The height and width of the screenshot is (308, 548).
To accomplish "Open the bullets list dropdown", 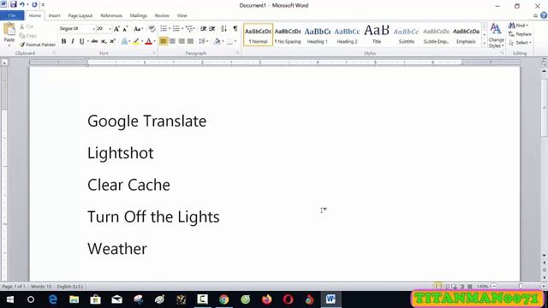I will tap(170, 28).
